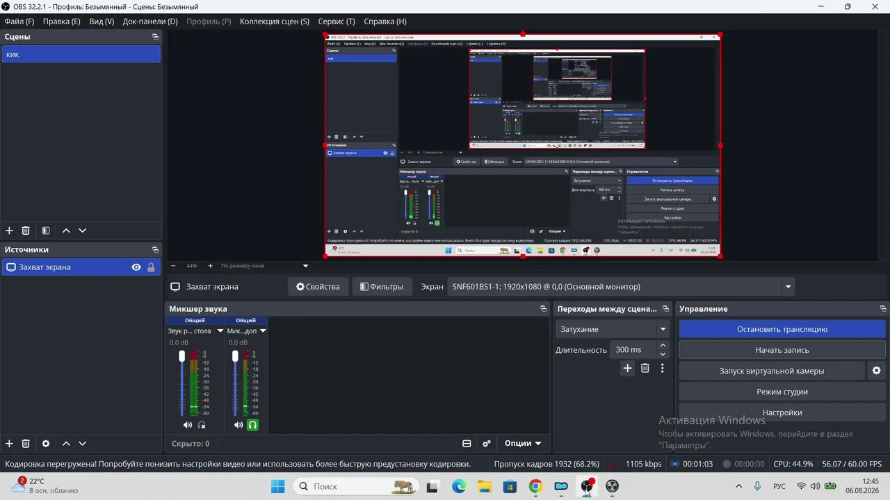Move the source up in Источники list
This screenshot has height=500, width=890.
click(66, 443)
